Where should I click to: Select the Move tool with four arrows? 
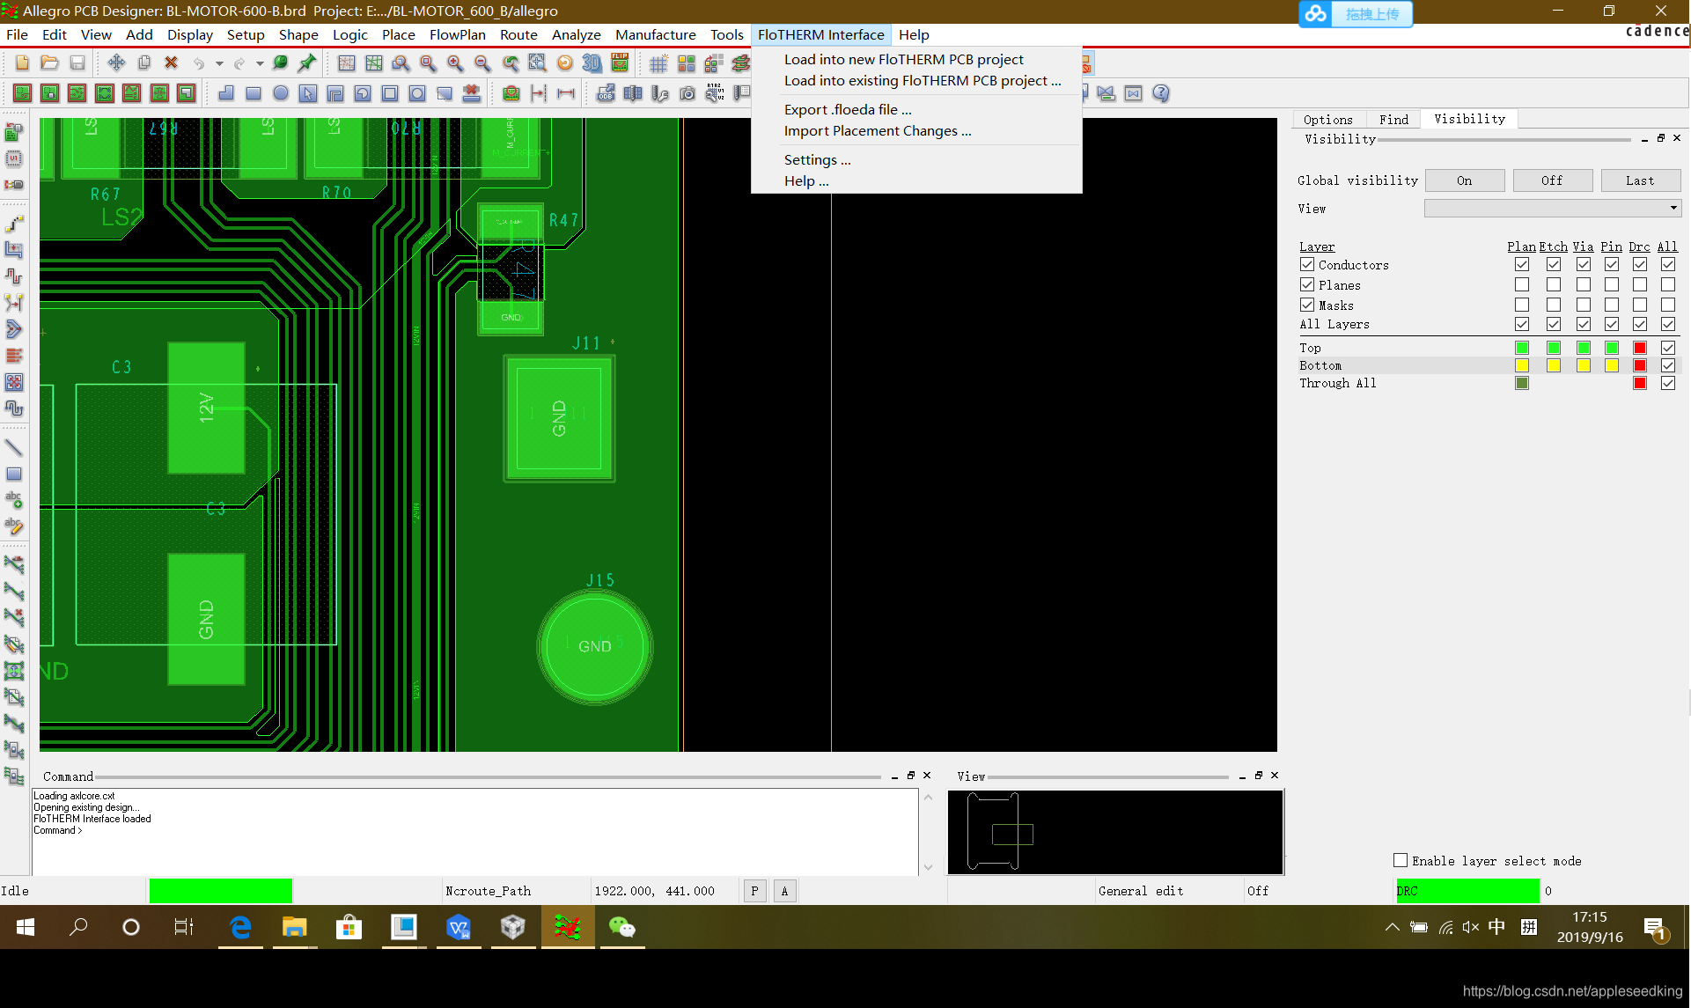click(x=116, y=63)
